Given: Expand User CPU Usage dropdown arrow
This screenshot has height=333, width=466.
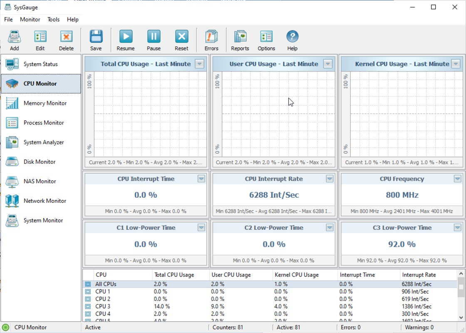Looking at the screenshot, I should pyautogui.click(x=328, y=64).
